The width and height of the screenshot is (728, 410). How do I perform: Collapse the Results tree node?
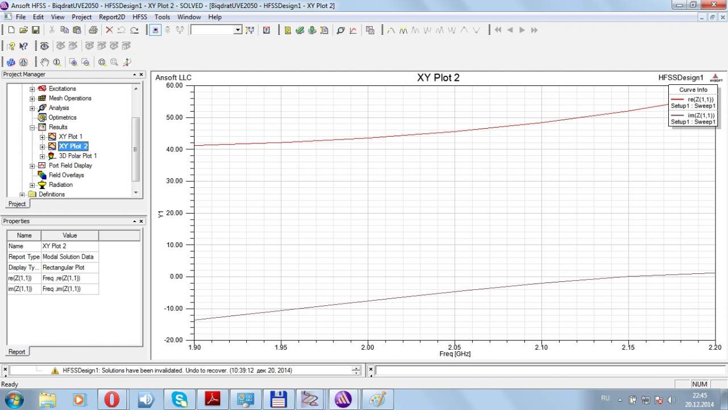click(x=32, y=127)
